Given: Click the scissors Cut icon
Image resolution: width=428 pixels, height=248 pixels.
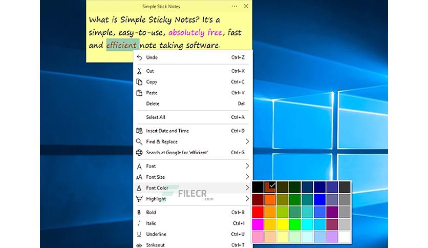Looking at the screenshot, I should point(139,71).
